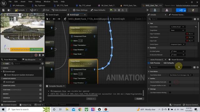Open the Source Bone dropdown in Details

[177, 27]
